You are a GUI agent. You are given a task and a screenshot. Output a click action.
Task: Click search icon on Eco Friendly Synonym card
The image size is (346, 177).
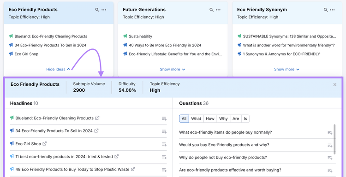326,10
